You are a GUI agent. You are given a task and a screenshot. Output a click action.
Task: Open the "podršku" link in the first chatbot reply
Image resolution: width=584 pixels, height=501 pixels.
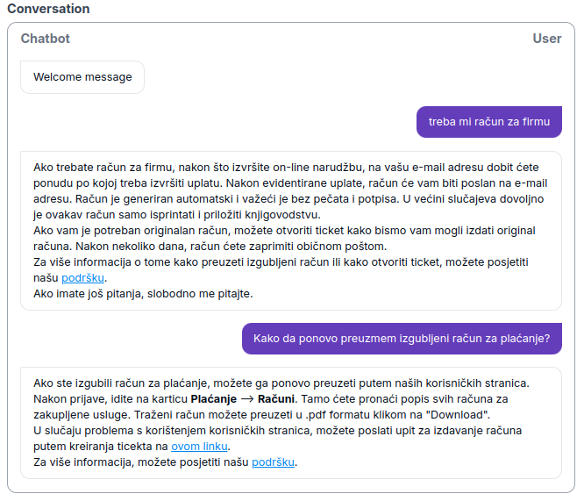tap(82, 278)
